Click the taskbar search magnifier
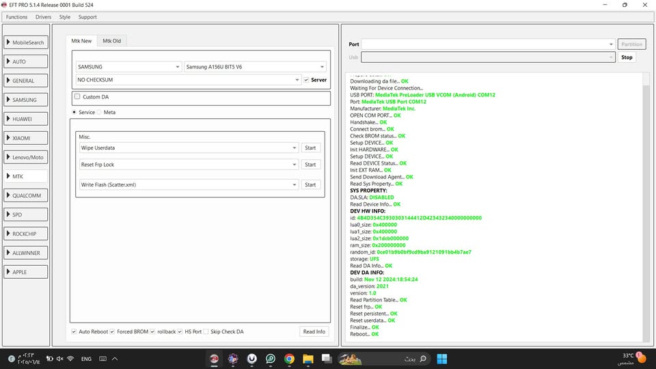Screen dimensions: 656x369 423,359
